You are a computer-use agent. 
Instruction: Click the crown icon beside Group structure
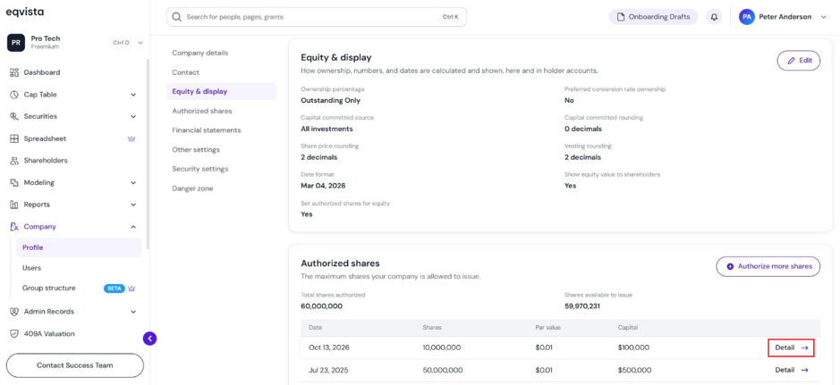coord(132,289)
